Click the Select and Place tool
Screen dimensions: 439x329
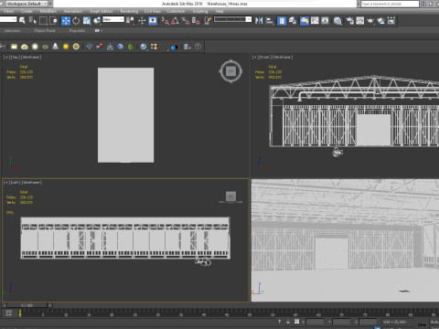tap(97, 20)
